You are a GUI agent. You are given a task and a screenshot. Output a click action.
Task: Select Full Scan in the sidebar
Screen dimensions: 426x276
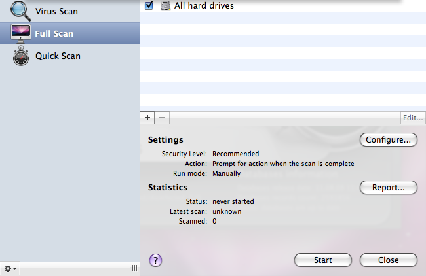(70, 33)
